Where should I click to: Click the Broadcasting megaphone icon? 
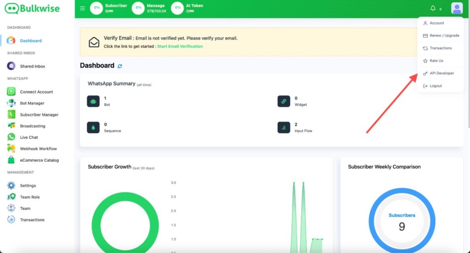coord(11,126)
